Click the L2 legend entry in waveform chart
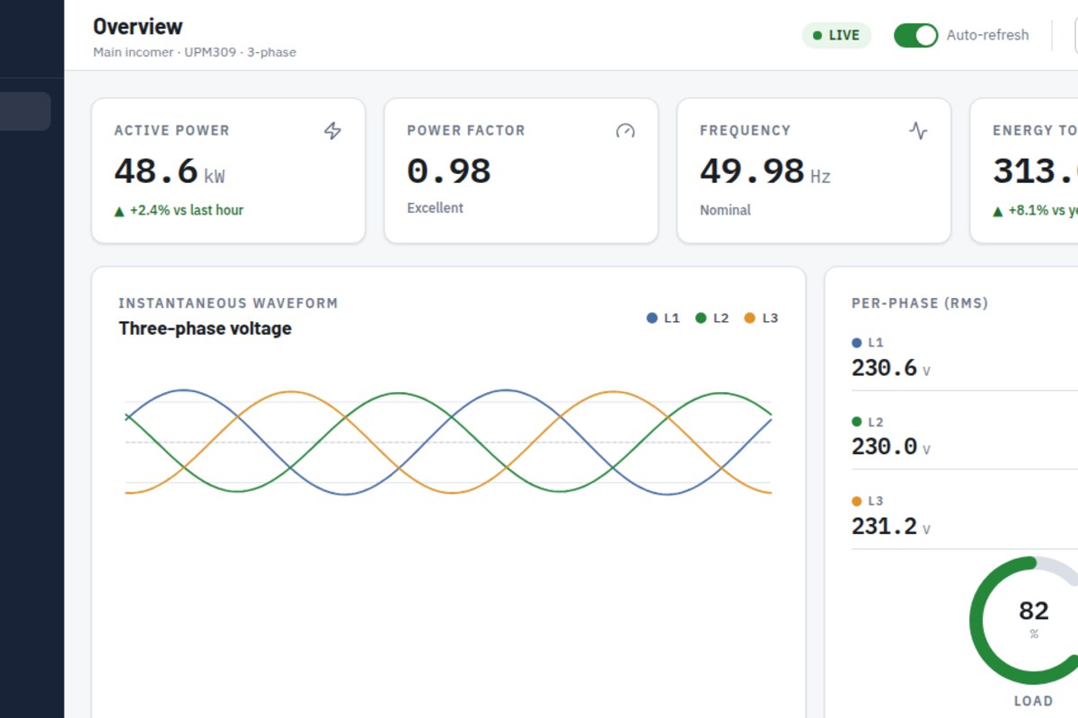 point(712,318)
